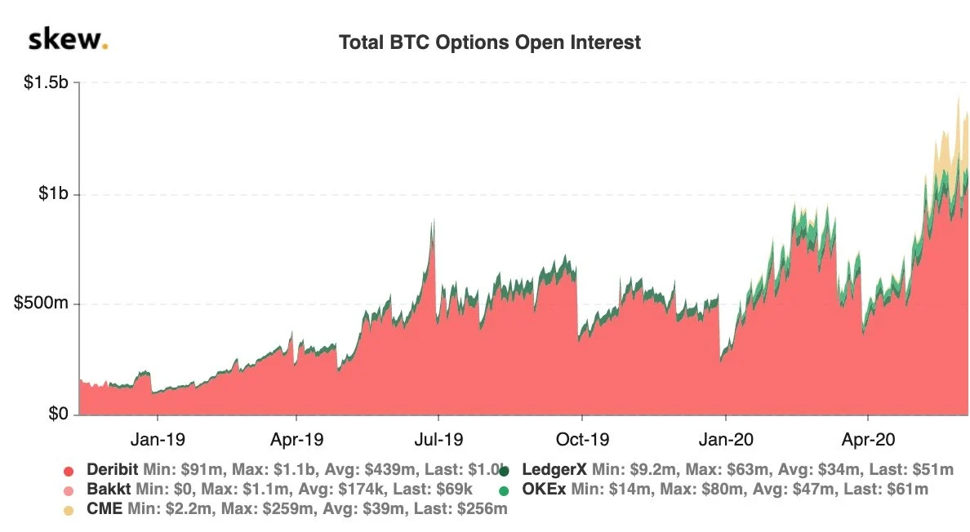Hide the Bakkt series via legend label

click(x=105, y=490)
